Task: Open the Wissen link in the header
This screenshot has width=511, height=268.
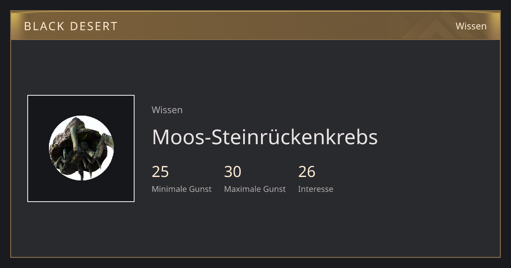Action: click(x=471, y=26)
